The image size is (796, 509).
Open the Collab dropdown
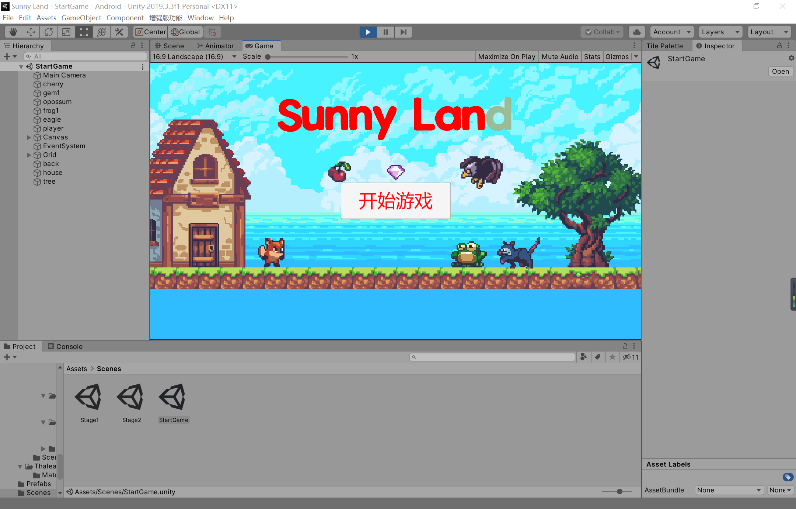tap(603, 32)
